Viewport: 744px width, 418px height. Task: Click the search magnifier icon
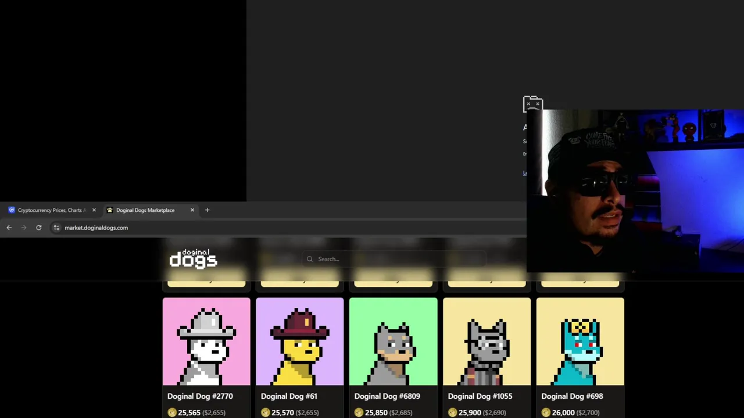[310, 259]
